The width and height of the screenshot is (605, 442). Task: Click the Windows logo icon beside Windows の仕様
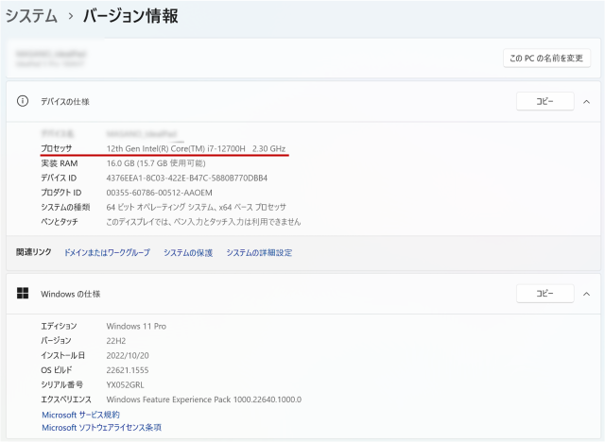pyautogui.click(x=23, y=294)
